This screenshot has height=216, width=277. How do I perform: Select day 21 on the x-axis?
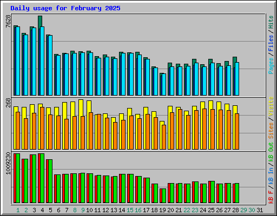(179, 210)
